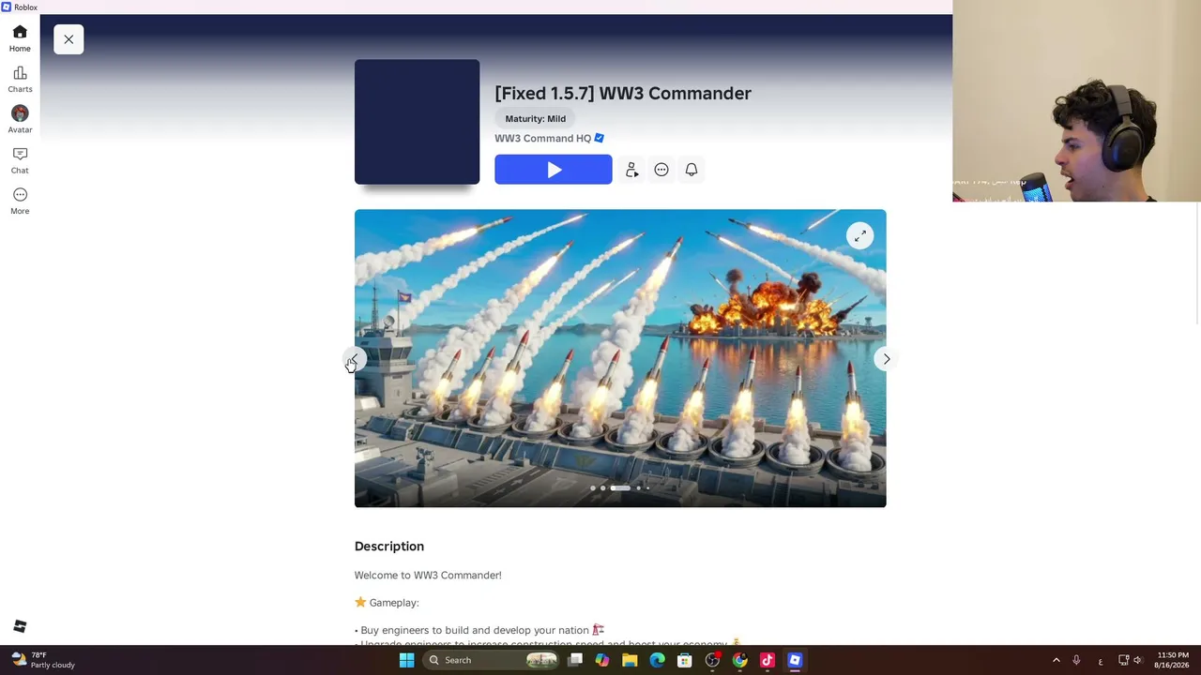Viewport: 1201px width, 675px height.
Task: Open the Windows Start menu
Action: [406, 660]
